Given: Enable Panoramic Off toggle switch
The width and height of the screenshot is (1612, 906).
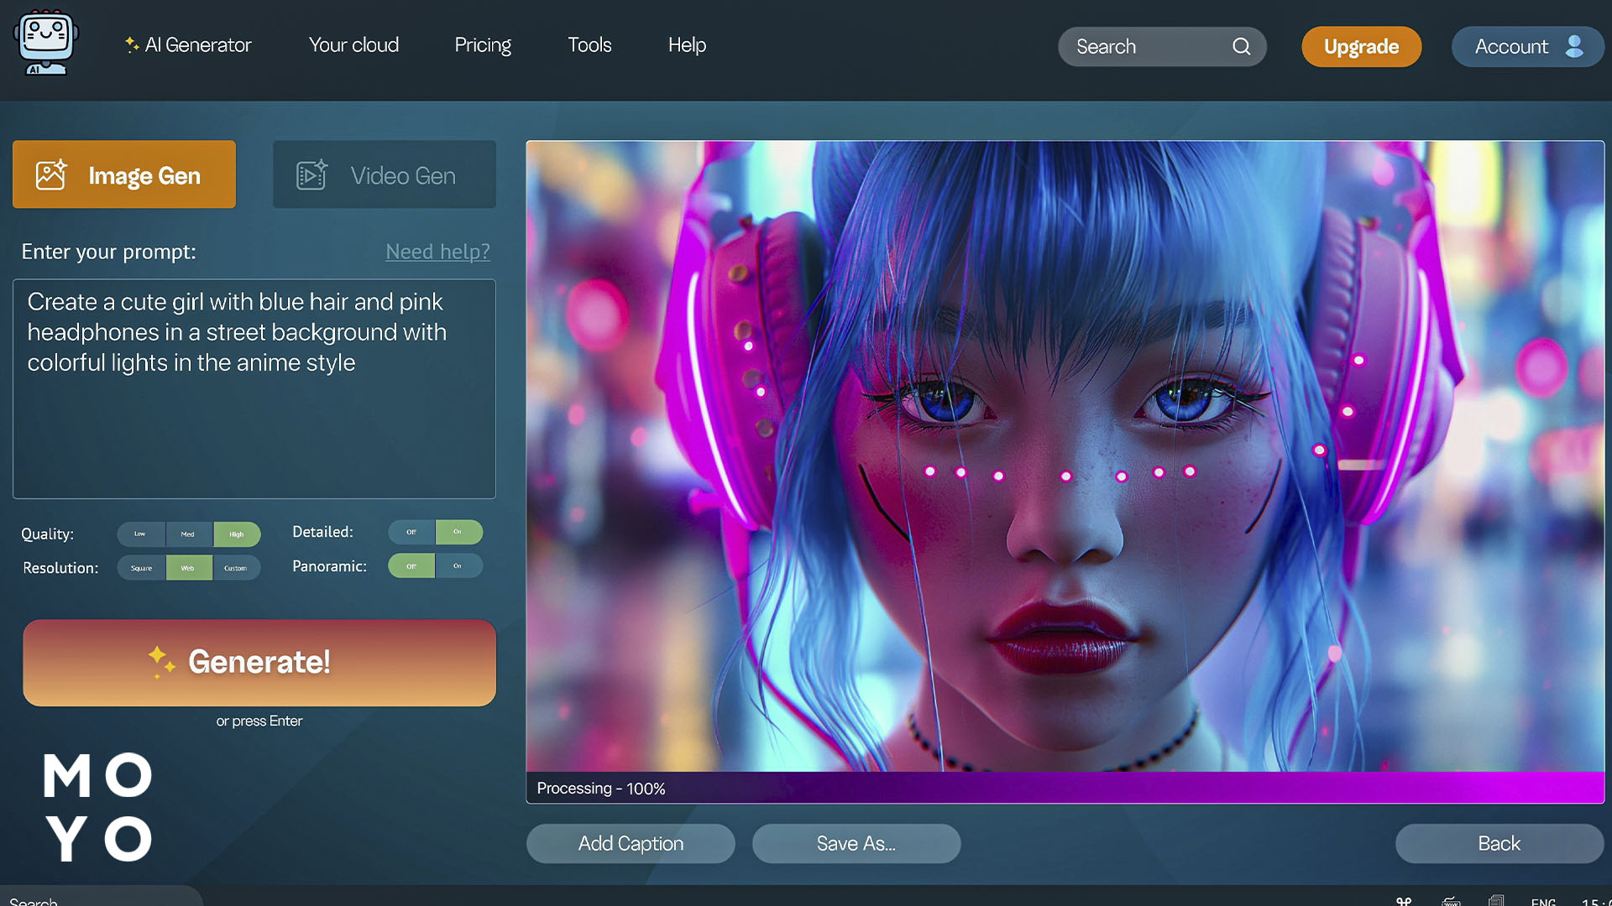Looking at the screenshot, I should (411, 566).
